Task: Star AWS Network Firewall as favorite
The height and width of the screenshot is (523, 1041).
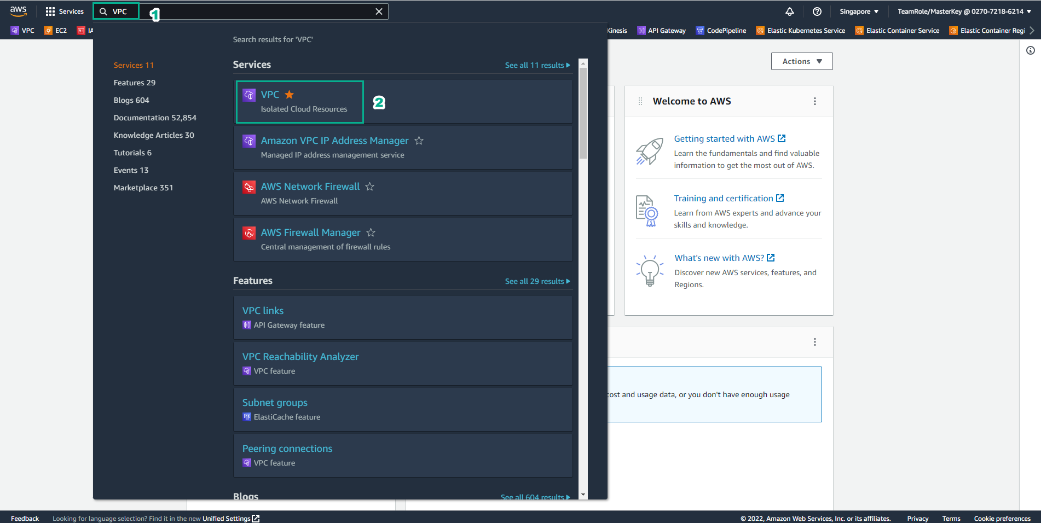Action: click(369, 186)
